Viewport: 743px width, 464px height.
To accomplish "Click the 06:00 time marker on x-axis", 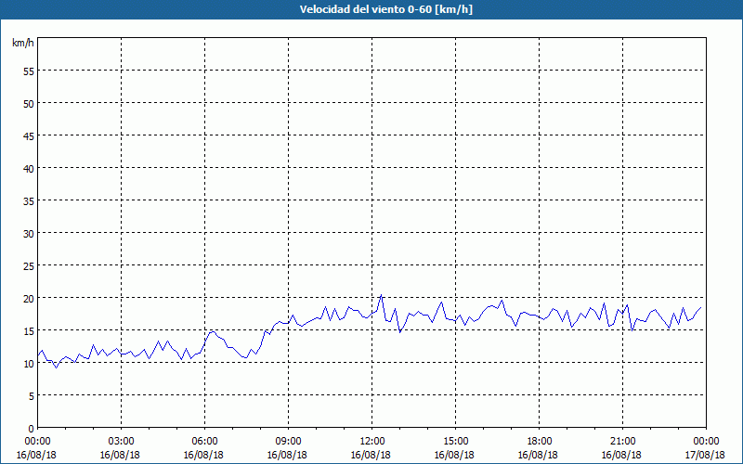I will click(205, 441).
